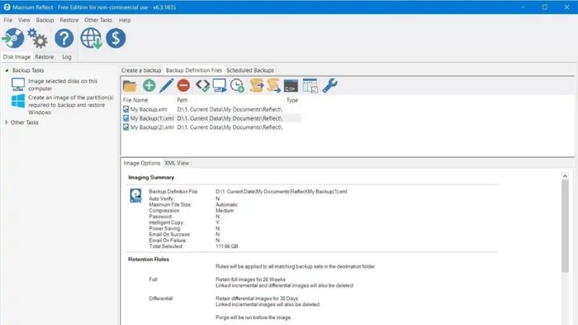The height and width of the screenshot is (325, 578).
Task: Click the file icon of My Backup(2).xml
Action: click(126, 127)
